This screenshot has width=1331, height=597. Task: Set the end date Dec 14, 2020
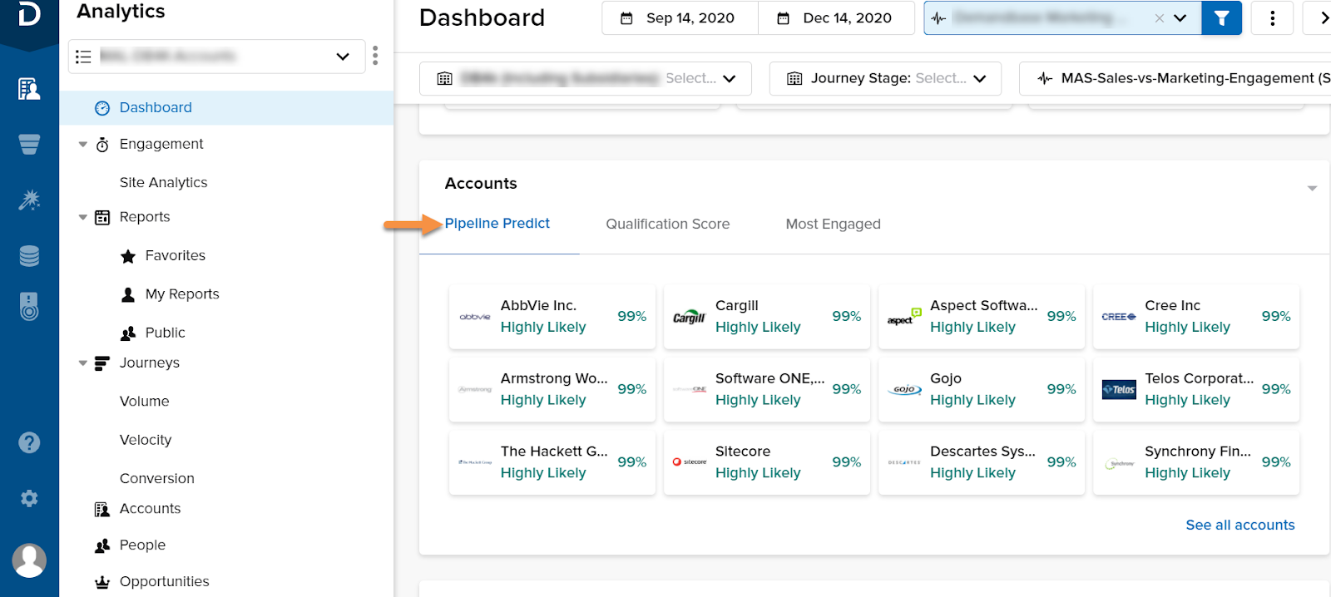click(x=837, y=18)
